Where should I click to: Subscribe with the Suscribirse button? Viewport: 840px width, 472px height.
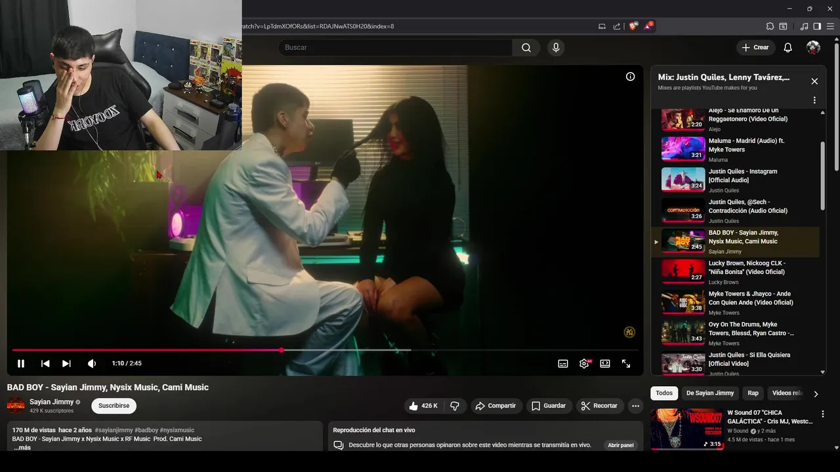(x=114, y=406)
